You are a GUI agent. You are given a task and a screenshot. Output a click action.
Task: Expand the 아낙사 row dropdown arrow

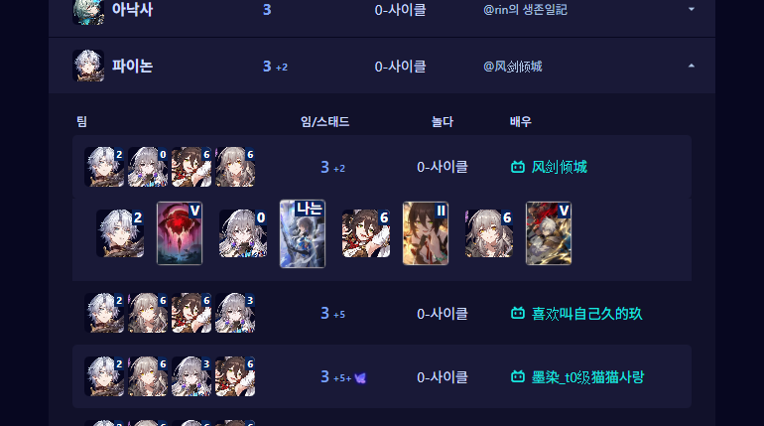click(x=691, y=9)
